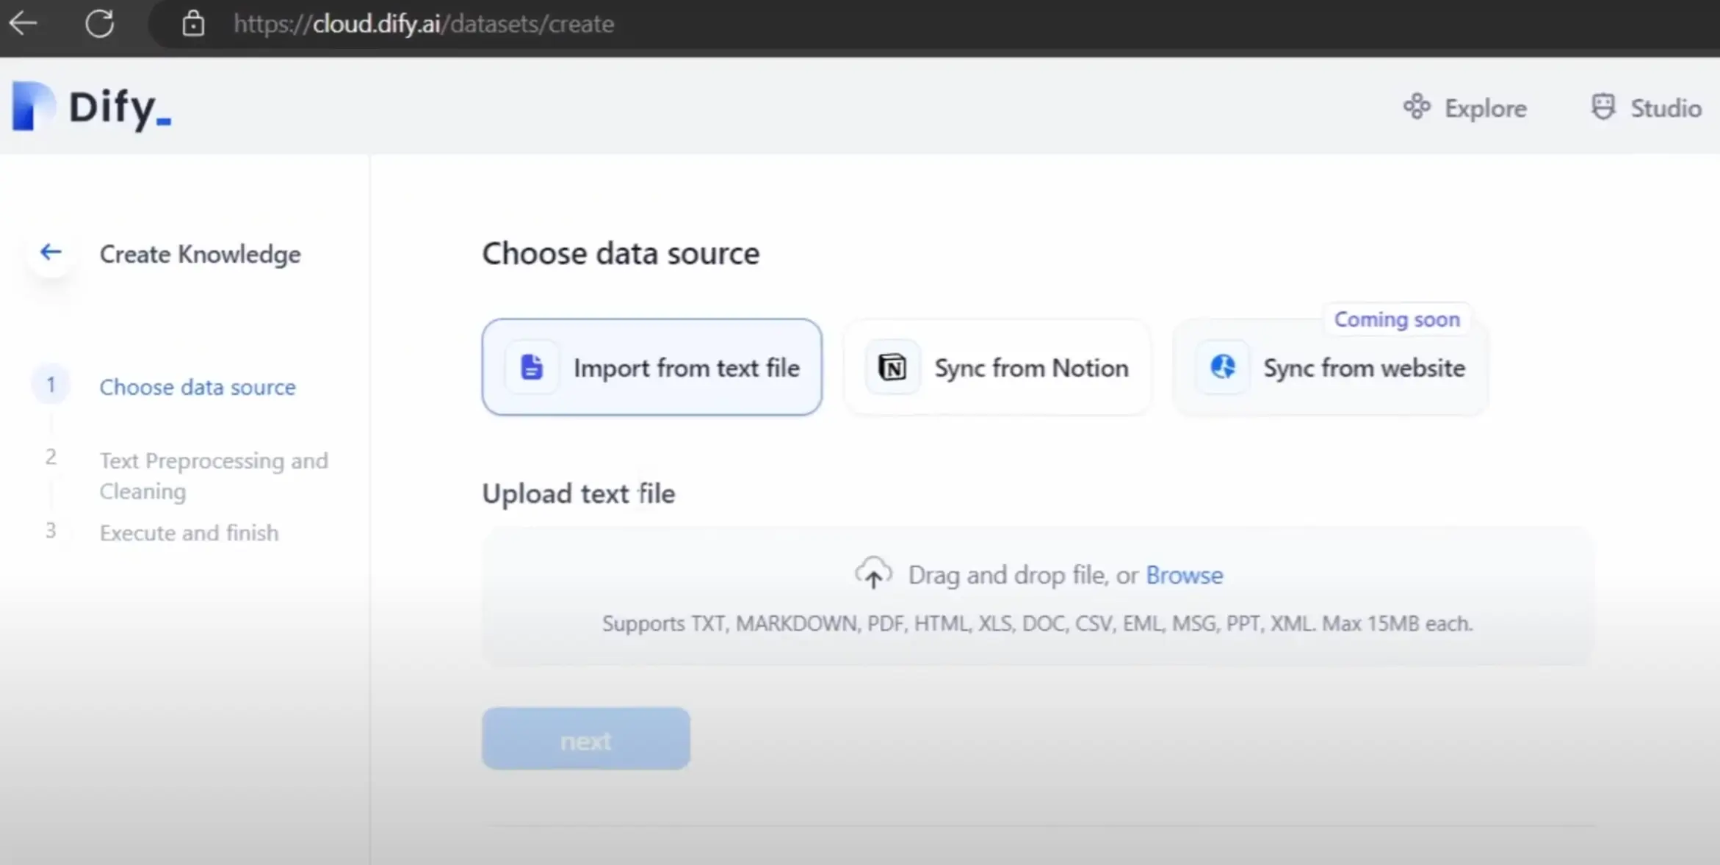Go back via Create Knowledge arrow
The image size is (1720, 865).
click(x=51, y=253)
